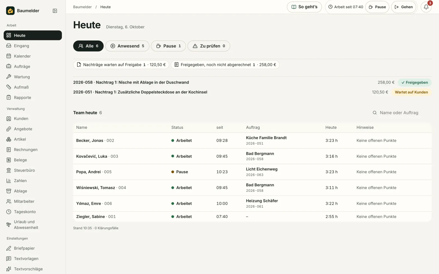Select the Heute sidebar item
The width and height of the screenshot is (439, 274).
point(33,35)
